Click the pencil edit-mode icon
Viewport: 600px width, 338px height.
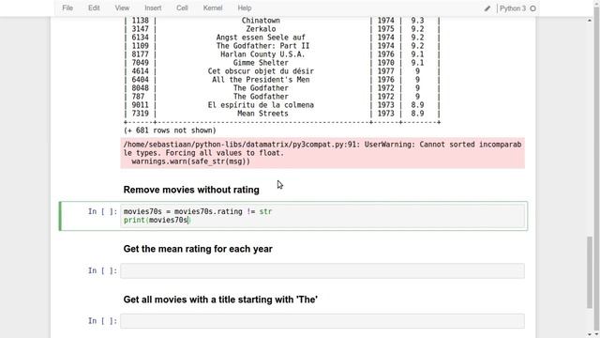pos(487,8)
